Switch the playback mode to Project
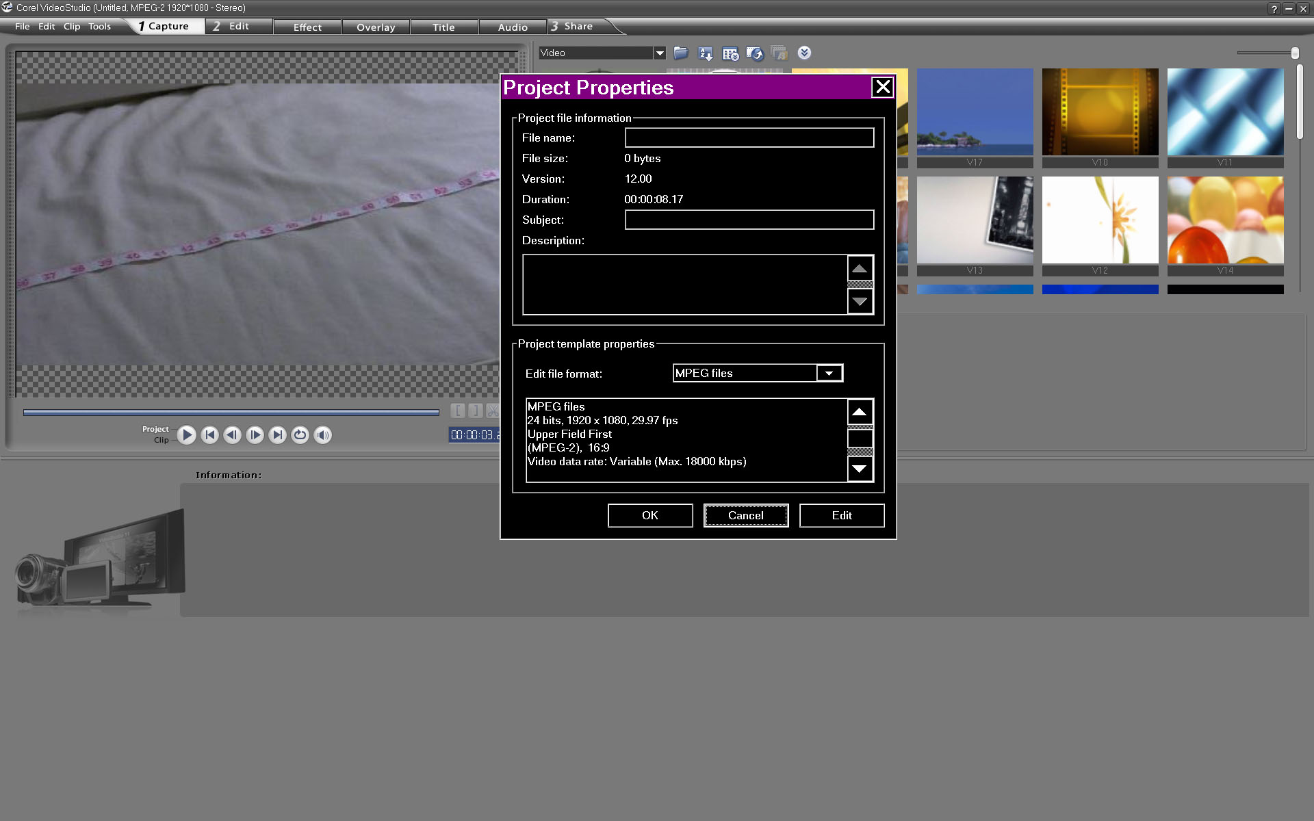1314x821 pixels. click(155, 429)
